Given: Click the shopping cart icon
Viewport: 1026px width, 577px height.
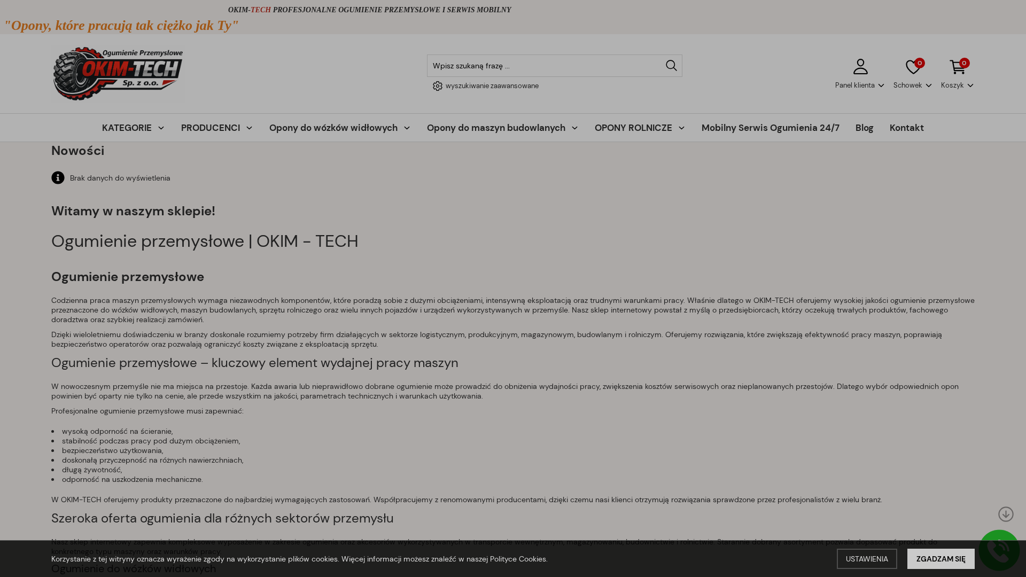Looking at the screenshot, I should [957, 67].
